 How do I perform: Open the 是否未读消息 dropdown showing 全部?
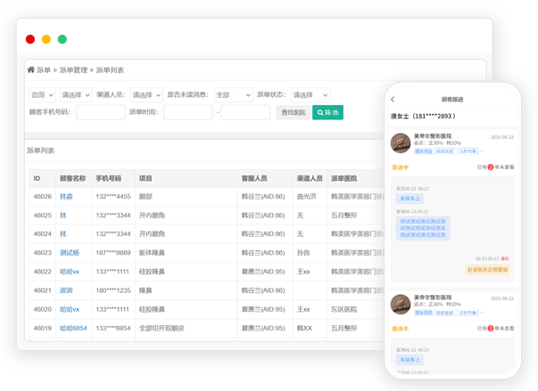(x=233, y=94)
